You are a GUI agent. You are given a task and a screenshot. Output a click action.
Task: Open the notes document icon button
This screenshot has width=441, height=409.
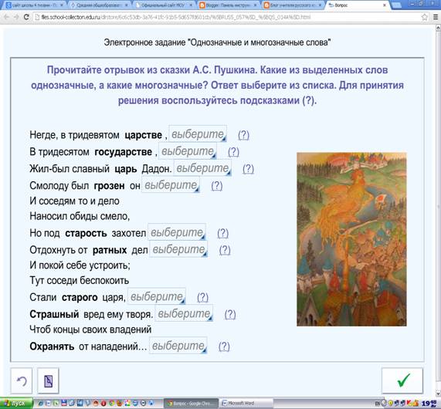point(48,380)
